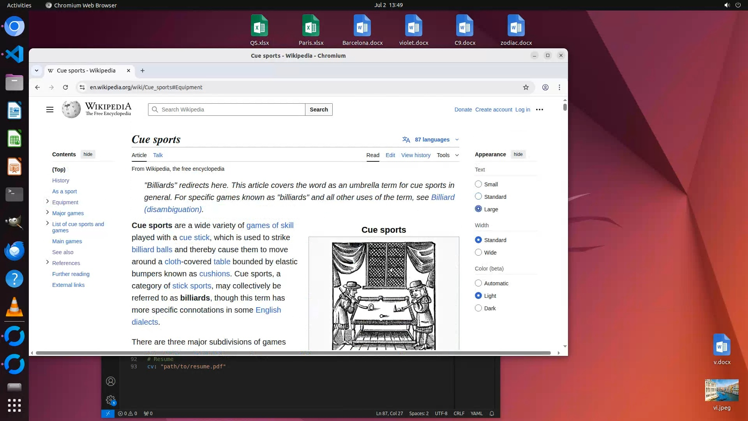Click the Search button
Viewport: 748px width, 421px height.
pos(319,110)
